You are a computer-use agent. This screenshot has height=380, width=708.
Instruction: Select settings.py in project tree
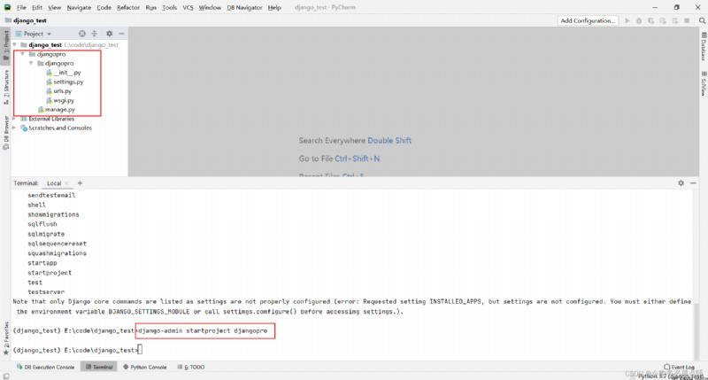click(x=65, y=81)
